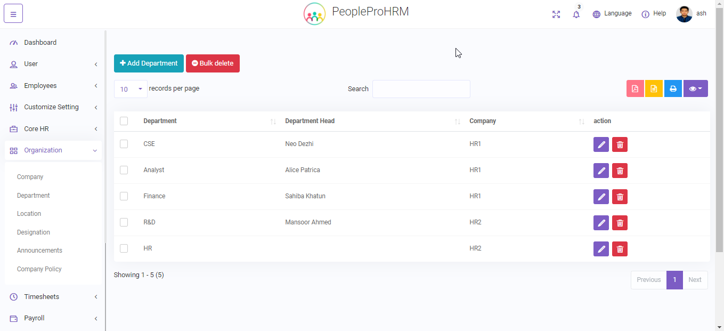
Task: Export table as CSV file icon
Action: tap(654, 89)
